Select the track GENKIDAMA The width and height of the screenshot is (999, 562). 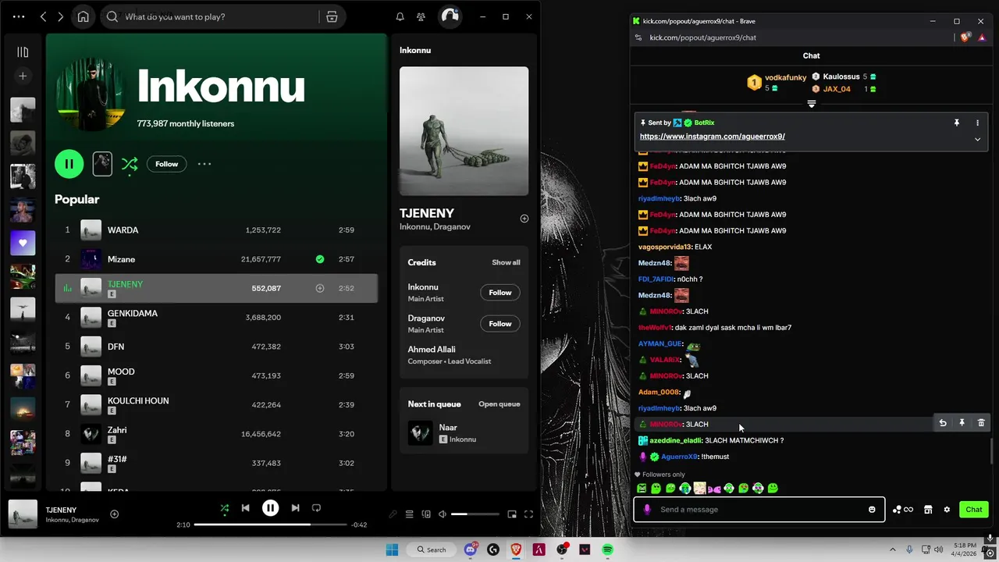216,318
